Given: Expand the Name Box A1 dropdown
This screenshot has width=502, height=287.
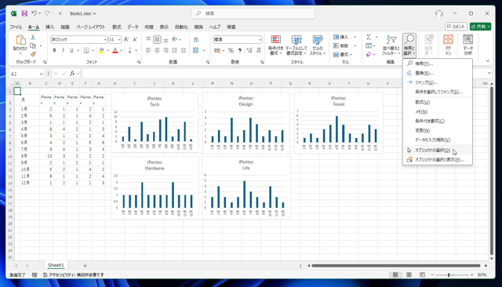Looking at the screenshot, I should click(x=42, y=74).
